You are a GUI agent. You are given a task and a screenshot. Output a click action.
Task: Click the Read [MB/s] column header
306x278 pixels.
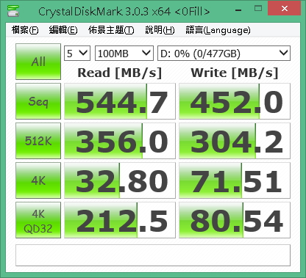tap(120, 73)
